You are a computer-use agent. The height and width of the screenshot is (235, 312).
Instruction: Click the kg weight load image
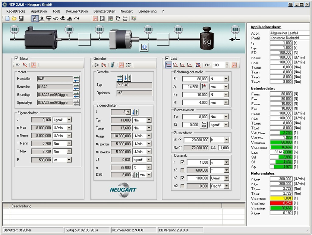[207, 38]
